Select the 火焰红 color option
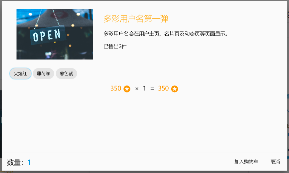Screen dimensions: 289x173 tap(20, 74)
